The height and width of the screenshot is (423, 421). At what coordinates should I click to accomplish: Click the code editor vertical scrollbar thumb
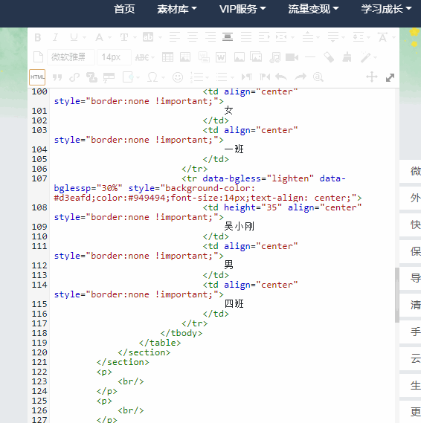(396, 295)
